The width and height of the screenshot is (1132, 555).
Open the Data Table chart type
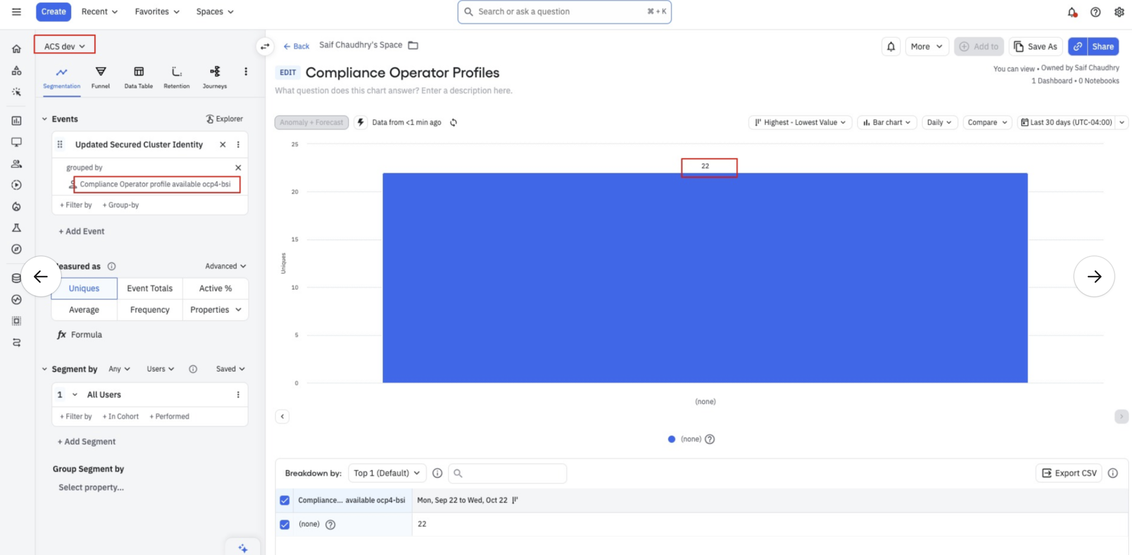coord(139,77)
